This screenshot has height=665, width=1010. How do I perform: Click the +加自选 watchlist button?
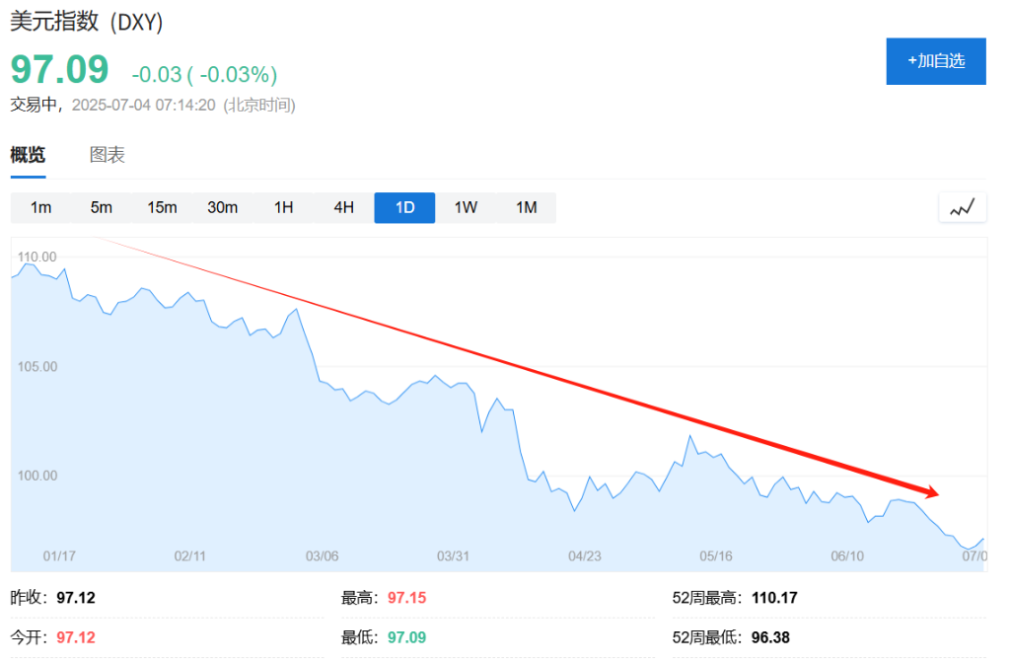[x=935, y=61]
